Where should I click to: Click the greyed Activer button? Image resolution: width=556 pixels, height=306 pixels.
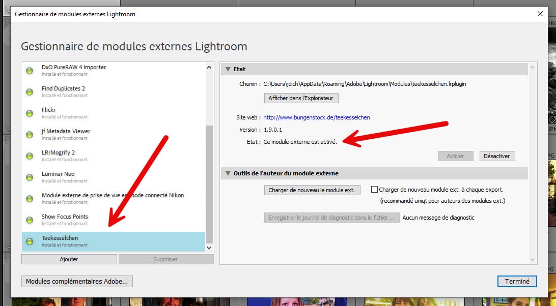(x=455, y=156)
